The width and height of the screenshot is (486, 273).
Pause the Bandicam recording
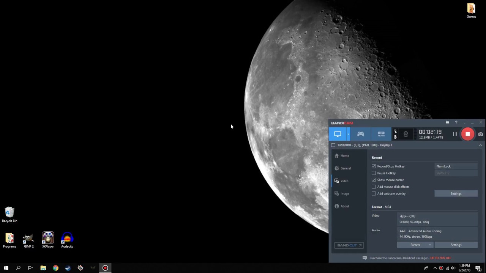pyautogui.click(x=454, y=134)
